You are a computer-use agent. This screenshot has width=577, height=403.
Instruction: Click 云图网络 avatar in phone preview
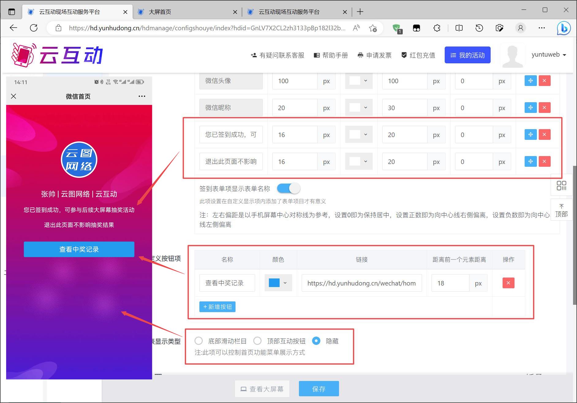tap(79, 159)
